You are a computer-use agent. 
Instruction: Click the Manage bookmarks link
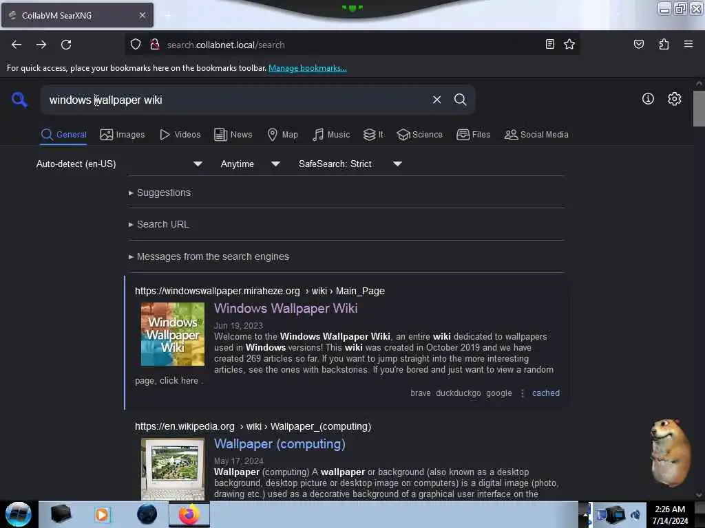coord(308,68)
